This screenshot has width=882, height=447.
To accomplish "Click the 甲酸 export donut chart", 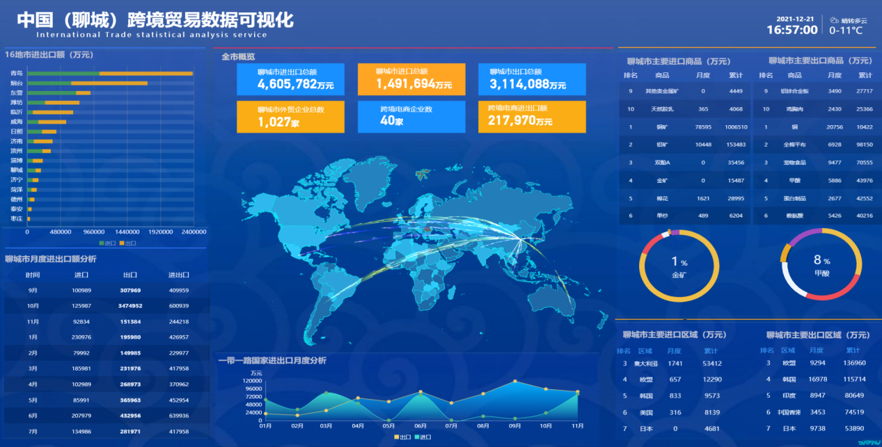I will point(821,264).
